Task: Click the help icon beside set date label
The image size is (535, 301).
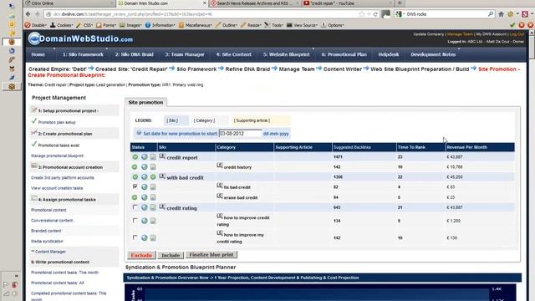Action: [x=139, y=133]
